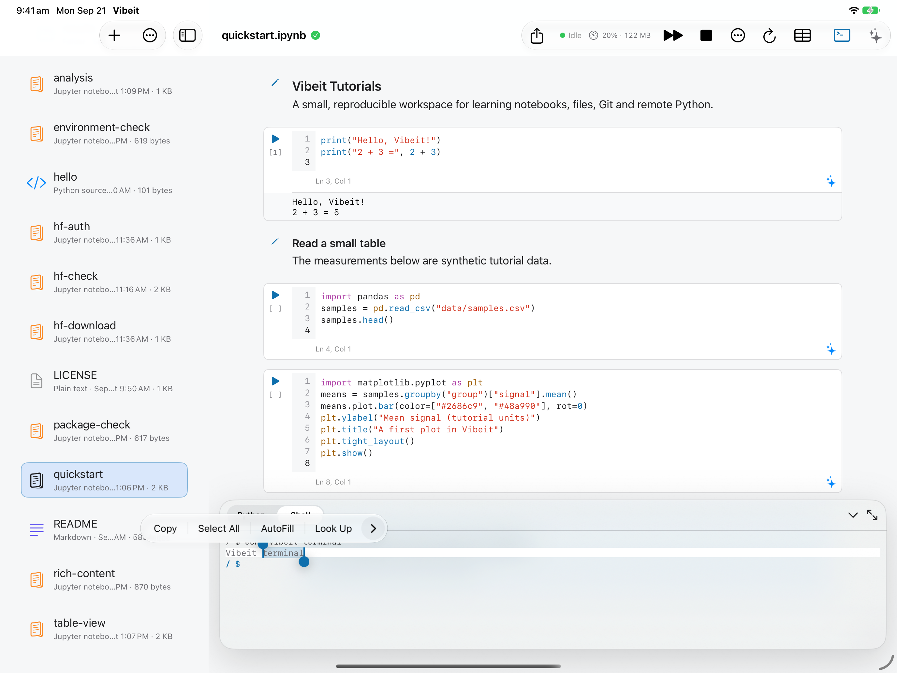Image resolution: width=897 pixels, height=673 pixels.
Task: Tap the battery icon in the status bar
Action: pos(871,10)
